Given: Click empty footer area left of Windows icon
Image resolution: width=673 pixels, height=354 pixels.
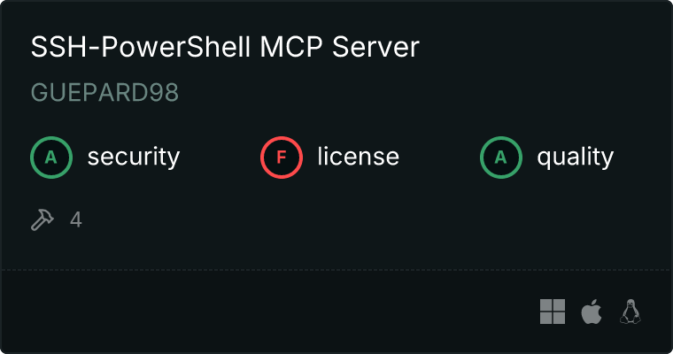Looking at the screenshot, I should pos(270,312).
